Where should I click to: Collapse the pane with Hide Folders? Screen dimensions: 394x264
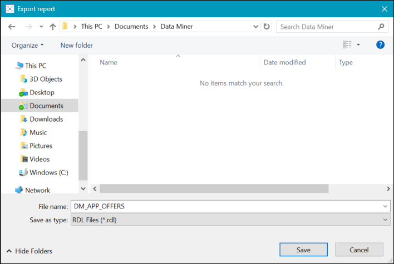[29, 251]
